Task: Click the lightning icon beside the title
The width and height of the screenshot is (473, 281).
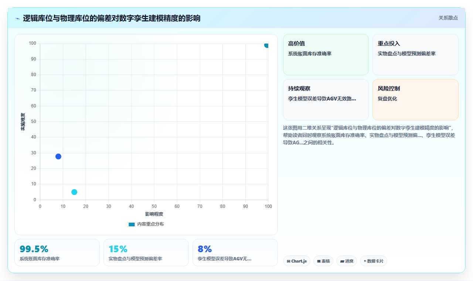Action: [18, 18]
